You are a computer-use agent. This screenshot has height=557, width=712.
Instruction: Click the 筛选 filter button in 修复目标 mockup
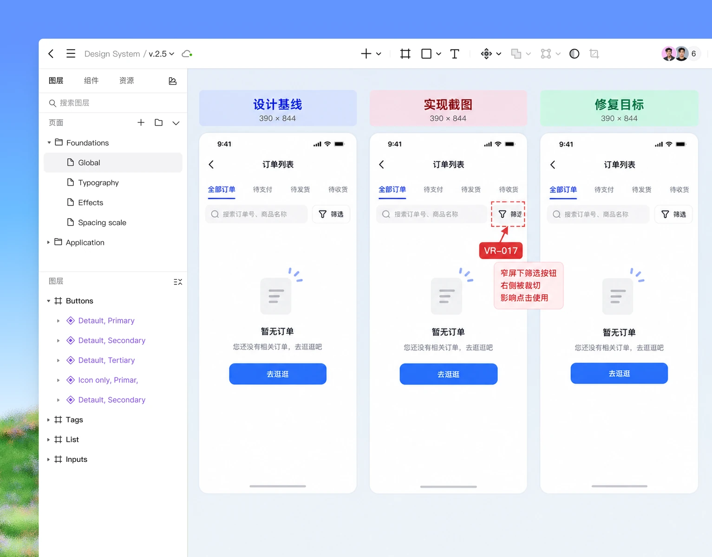click(x=673, y=214)
